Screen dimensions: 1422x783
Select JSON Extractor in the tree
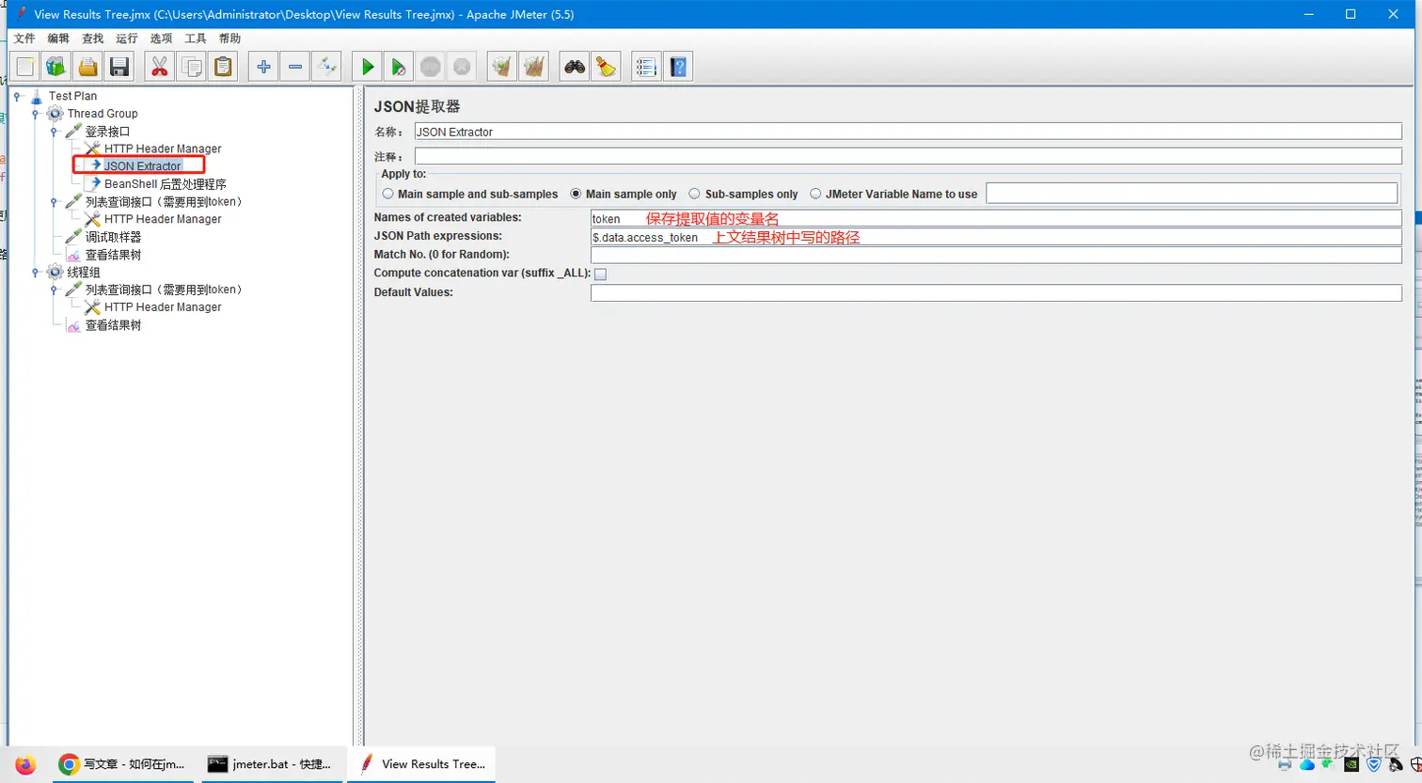pos(142,166)
